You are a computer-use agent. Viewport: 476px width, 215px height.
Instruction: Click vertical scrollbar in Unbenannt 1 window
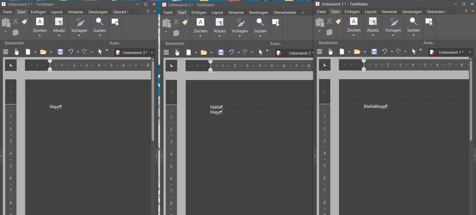point(471,101)
